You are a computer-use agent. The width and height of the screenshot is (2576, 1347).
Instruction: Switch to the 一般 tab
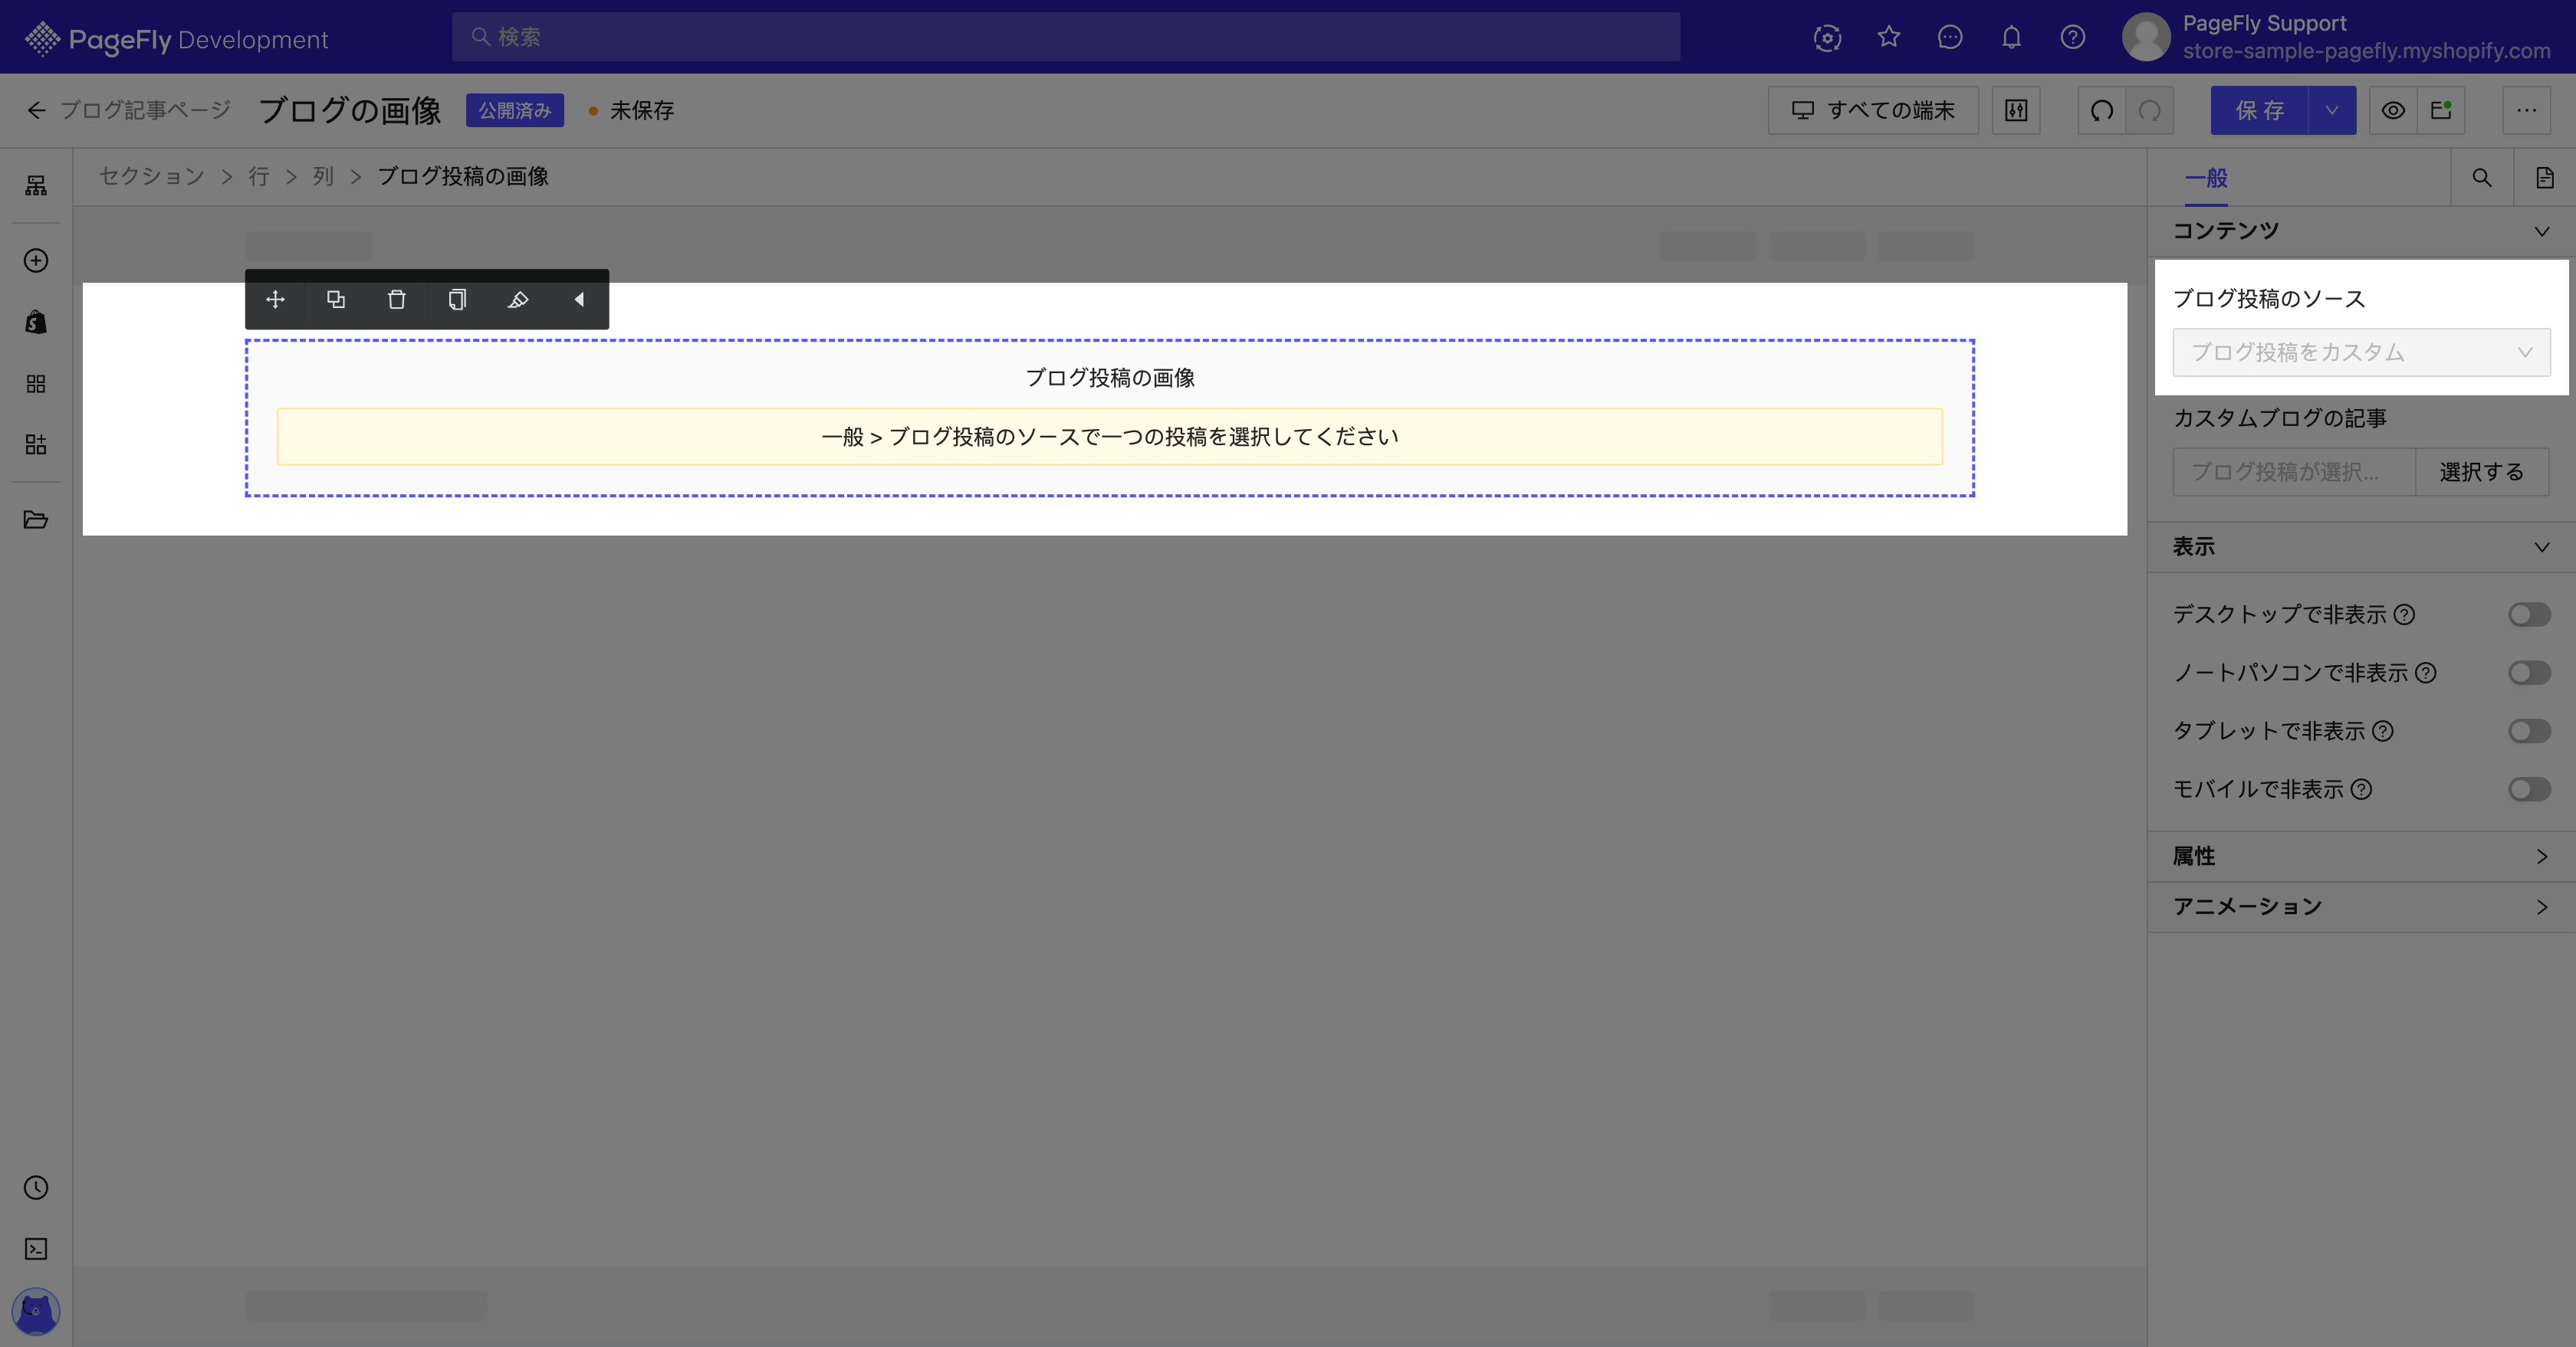pyautogui.click(x=2206, y=178)
